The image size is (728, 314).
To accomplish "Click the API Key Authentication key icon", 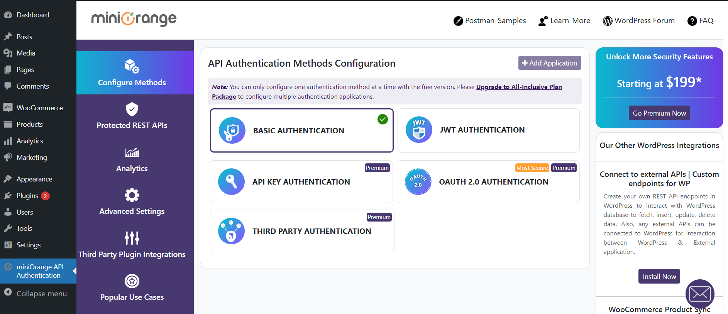I will 231,181.
